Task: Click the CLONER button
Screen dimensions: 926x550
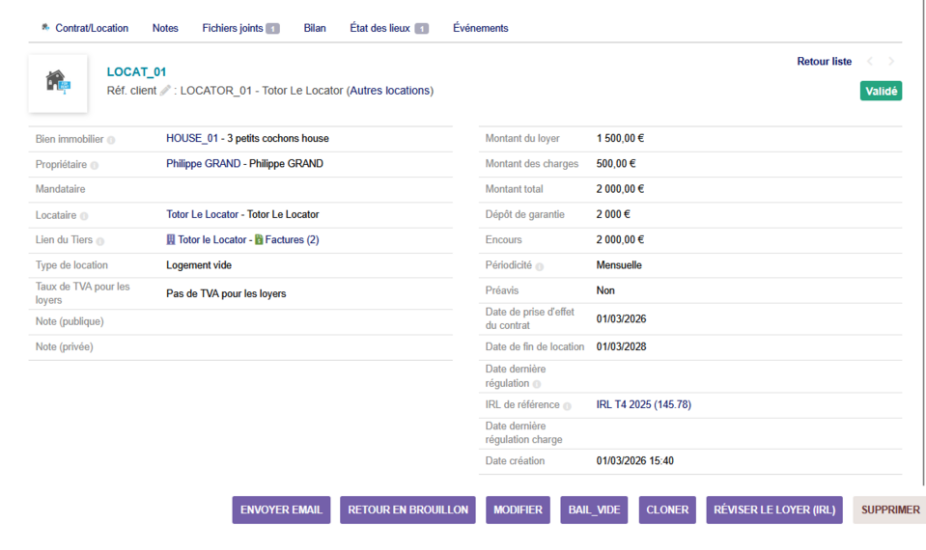Action: (x=667, y=509)
